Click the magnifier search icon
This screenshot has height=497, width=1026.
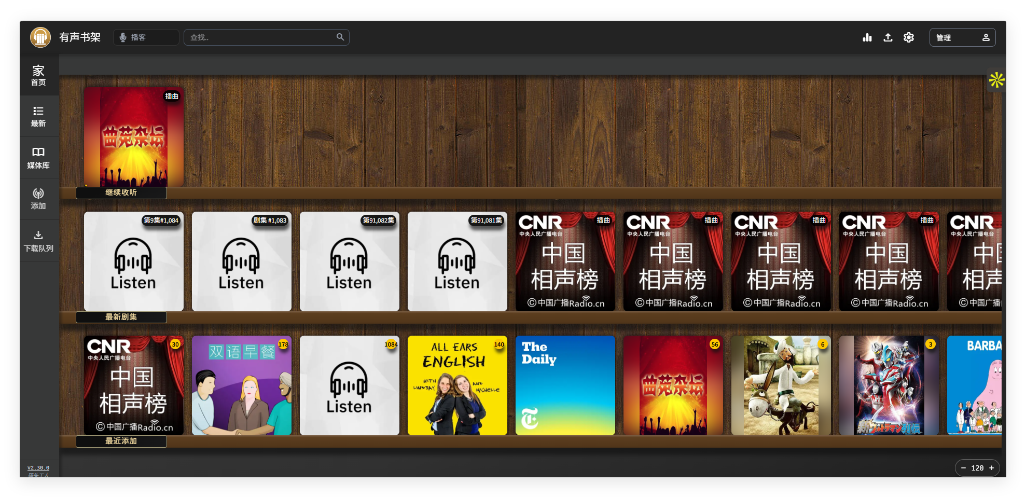[x=340, y=37]
